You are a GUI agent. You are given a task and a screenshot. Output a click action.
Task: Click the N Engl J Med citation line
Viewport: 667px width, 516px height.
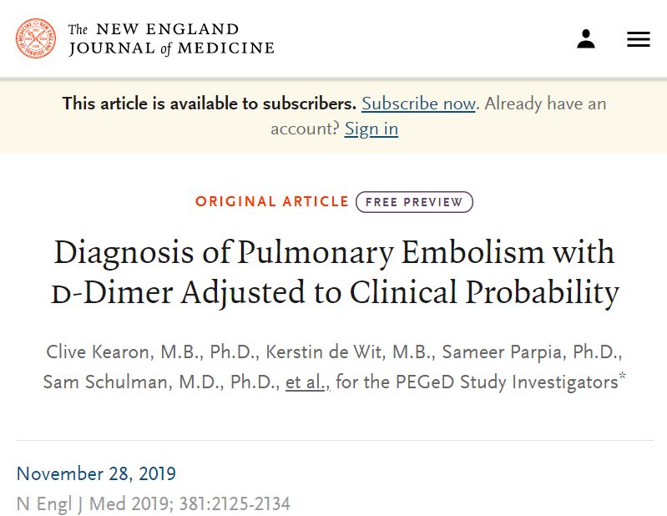pyautogui.click(x=153, y=503)
